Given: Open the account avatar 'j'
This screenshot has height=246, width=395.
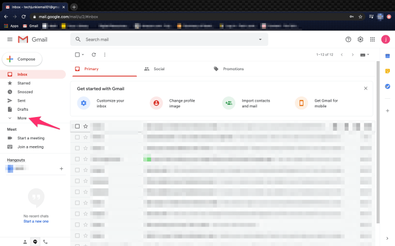Looking at the screenshot, I should [385, 39].
